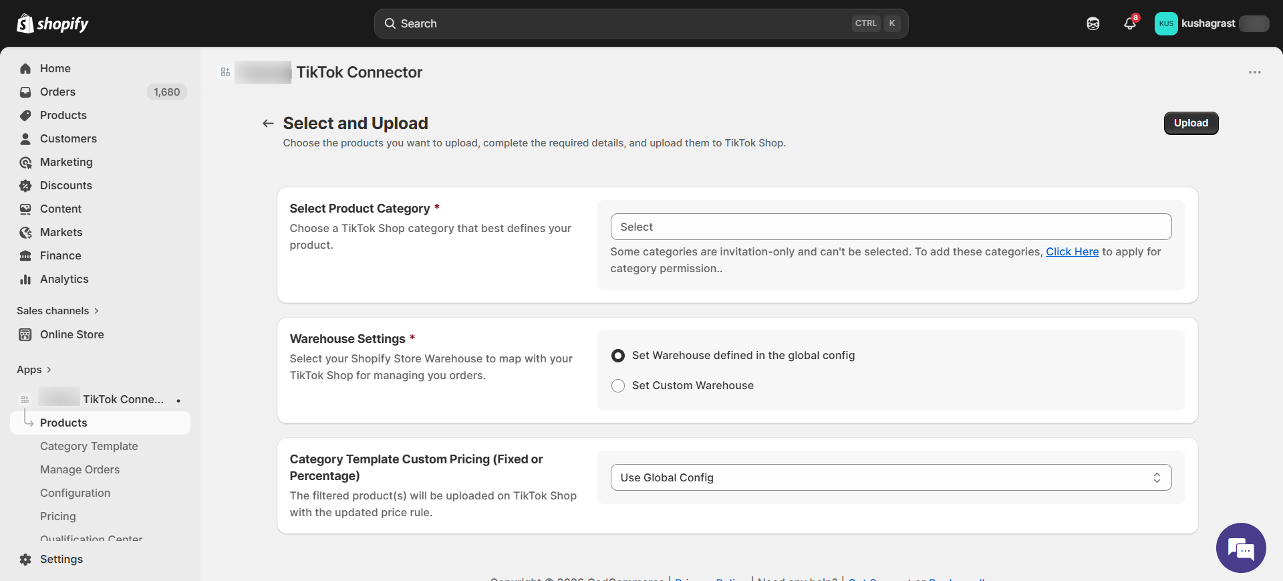Choose Set Custom Warehouse option

[x=618, y=386]
